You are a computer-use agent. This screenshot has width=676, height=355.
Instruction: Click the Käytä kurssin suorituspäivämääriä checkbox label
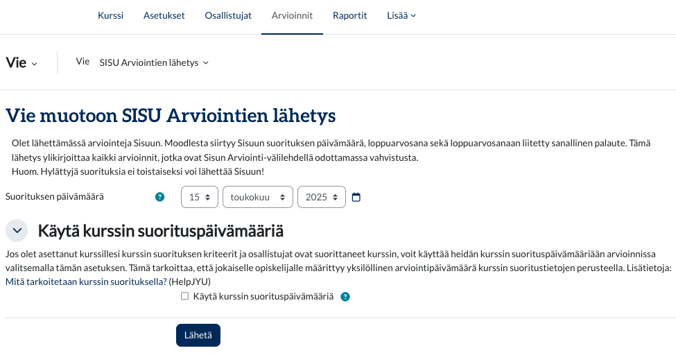click(263, 296)
